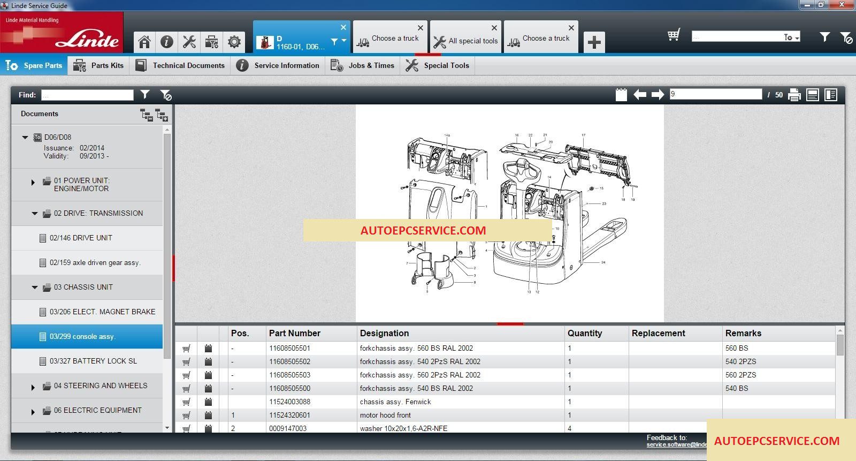
Task: Click the Find text input field
Action: point(87,95)
